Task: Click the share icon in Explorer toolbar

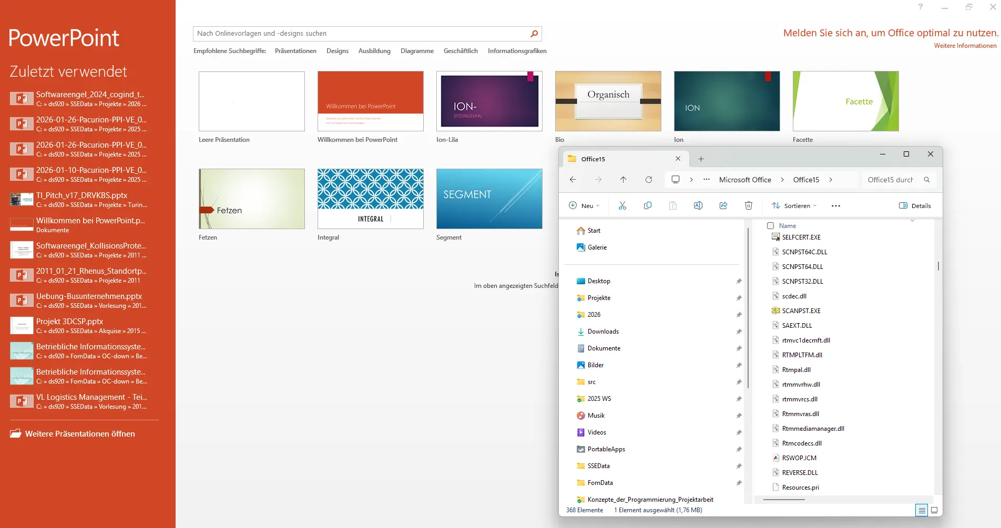Action: tap(723, 205)
